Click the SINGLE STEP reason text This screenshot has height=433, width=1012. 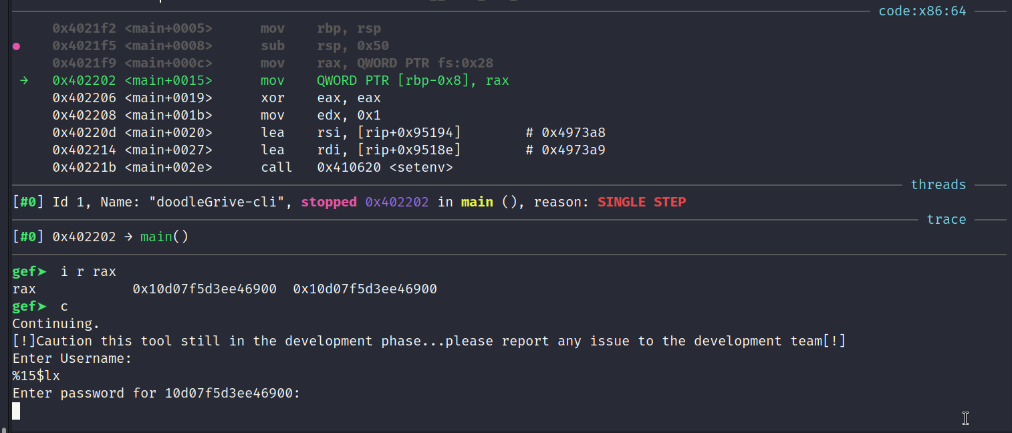[x=642, y=202]
